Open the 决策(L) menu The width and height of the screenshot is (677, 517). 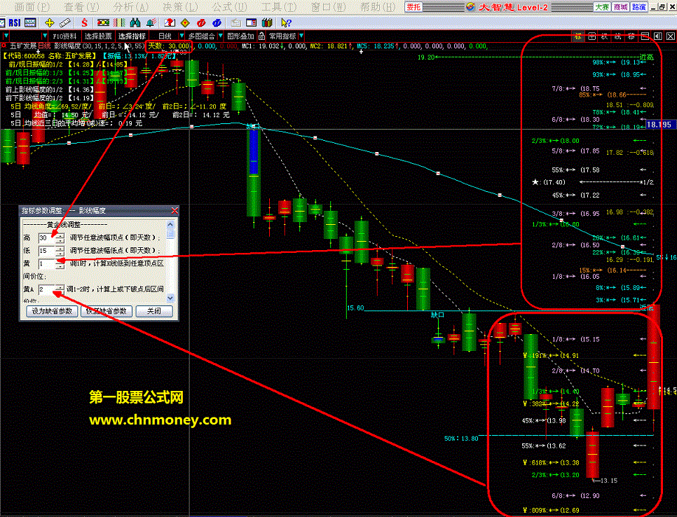point(180,7)
